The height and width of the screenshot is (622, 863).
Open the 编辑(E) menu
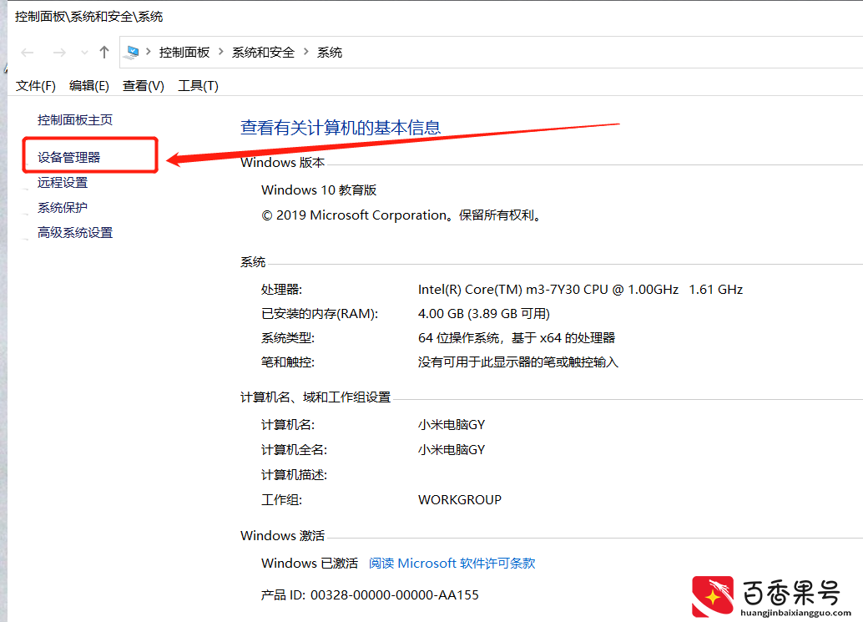click(89, 86)
